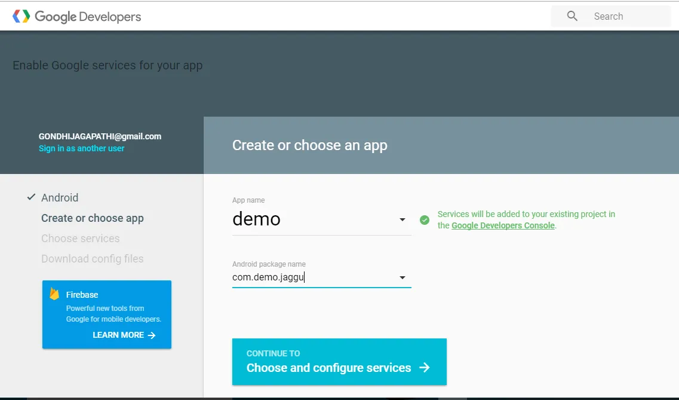Open the Android package name dropdown arrow
679x400 pixels.
[403, 277]
